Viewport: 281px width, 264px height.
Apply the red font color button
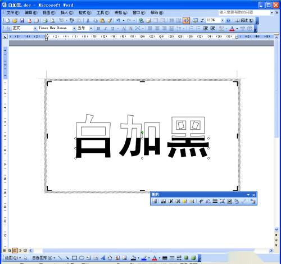pyautogui.click(x=232, y=29)
